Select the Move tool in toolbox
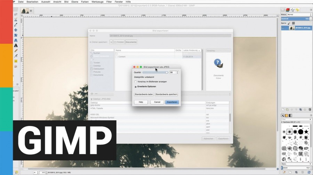Image resolution: width=313 pixels, height=175 pixels. (x=16, y=30)
